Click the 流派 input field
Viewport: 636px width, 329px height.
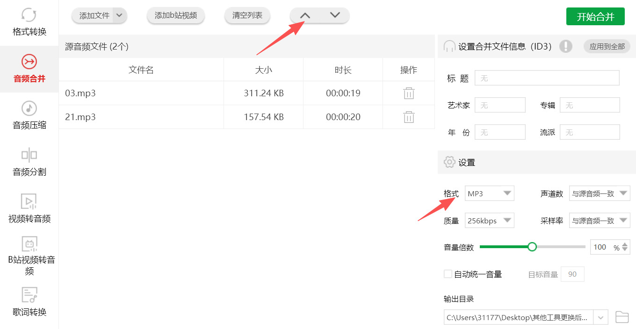click(x=590, y=132)
